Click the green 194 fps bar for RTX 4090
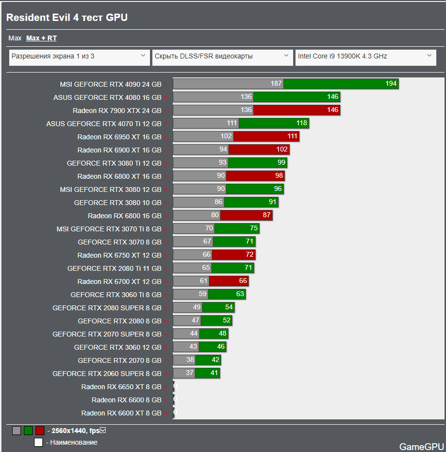Viewport: 446px width, 452px height. coord(341,84)
